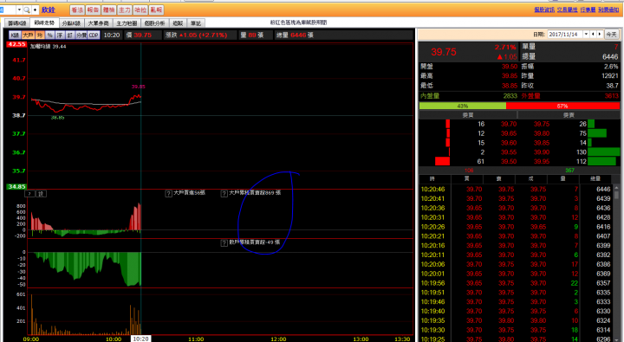Toggle the 大戶 indicator button
This screenshot has width=624, height=342.
point(28,35)
